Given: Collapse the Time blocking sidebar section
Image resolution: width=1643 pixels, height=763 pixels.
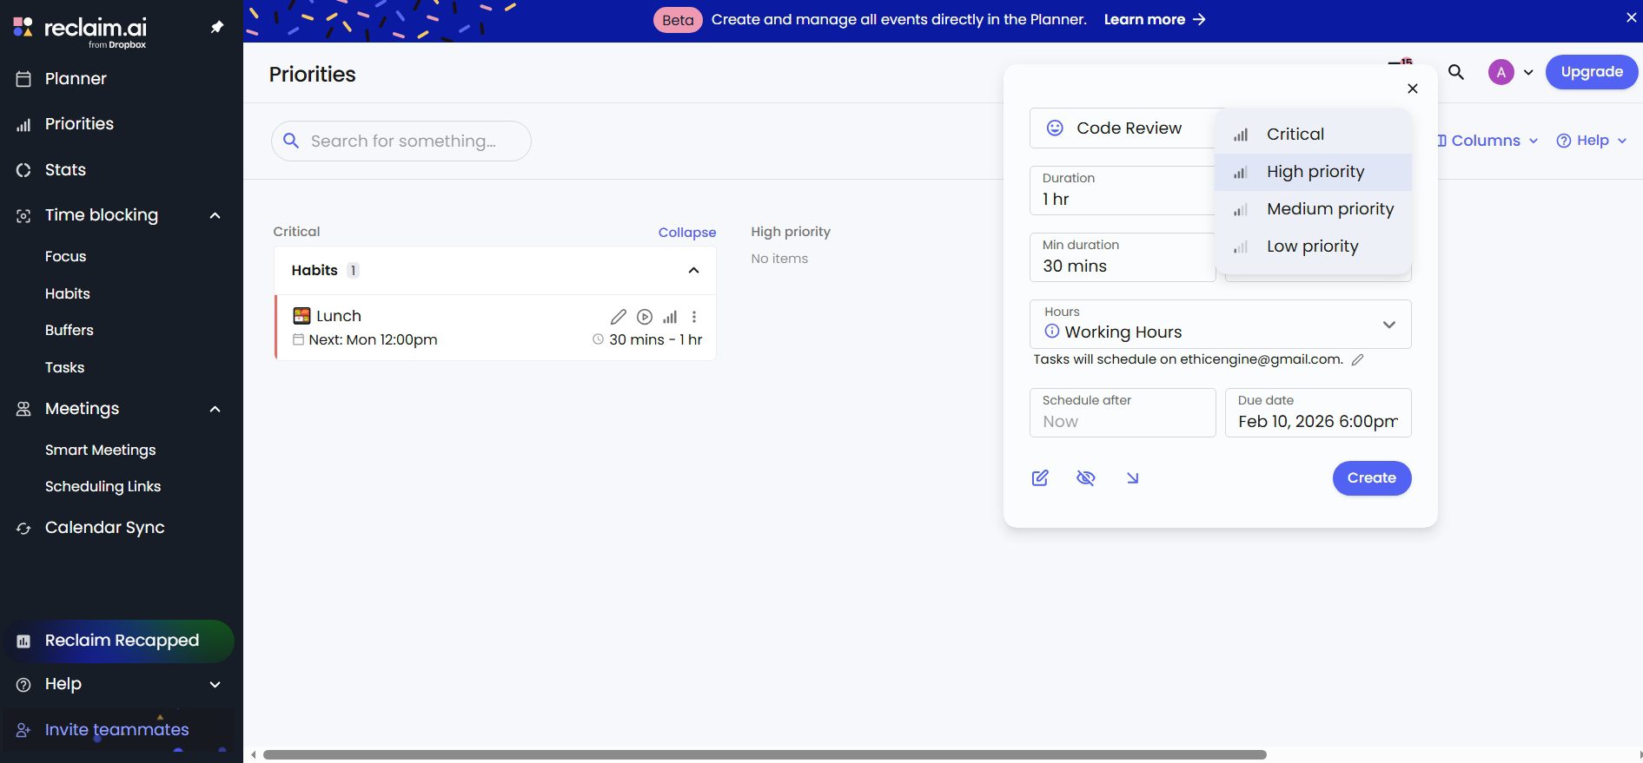Looking at the screenshot, I should (215, 215).
